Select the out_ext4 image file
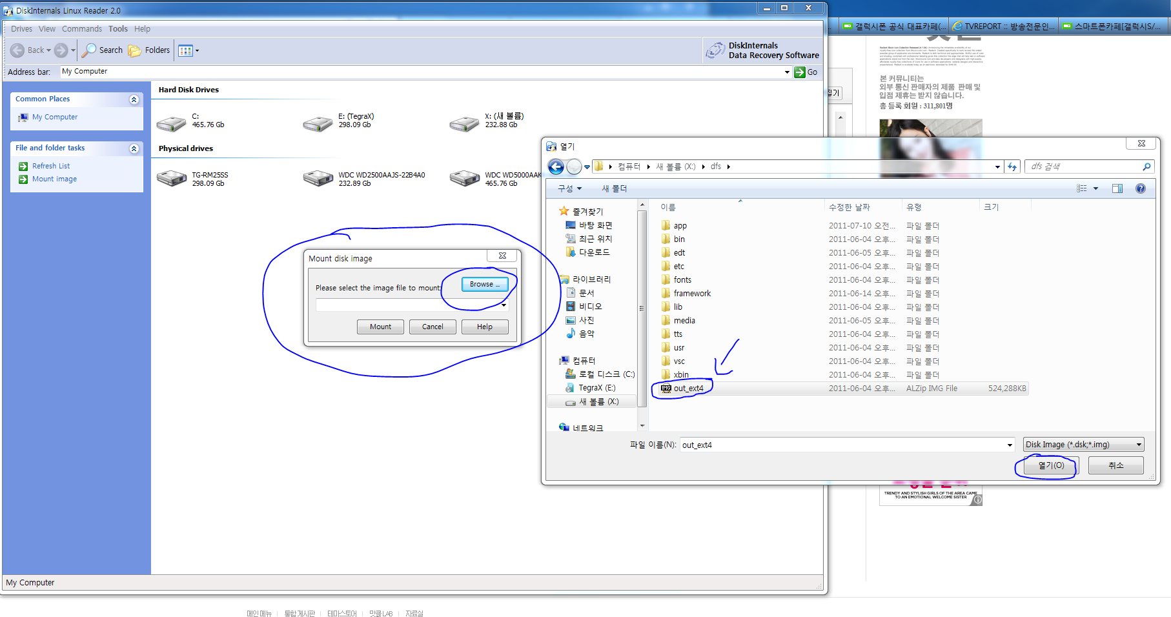 [688, 389]
